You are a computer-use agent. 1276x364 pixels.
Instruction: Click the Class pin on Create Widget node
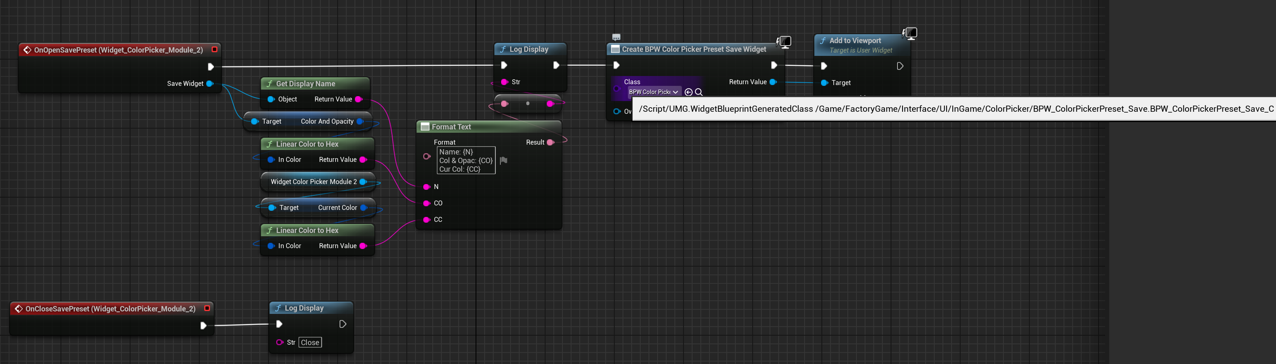tap(617, 89)
